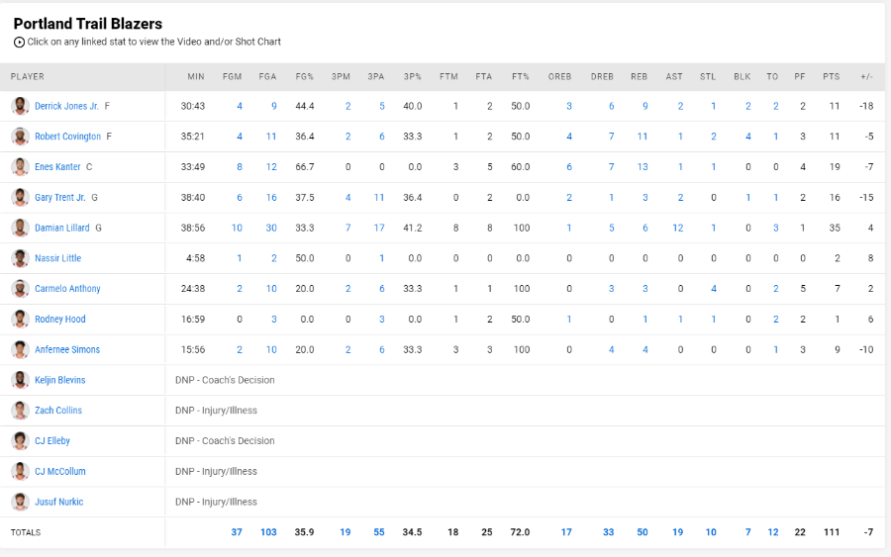Click the PTS column header
Image resolution: width=891 pixels, height=557 pixels.
(832, 76)
